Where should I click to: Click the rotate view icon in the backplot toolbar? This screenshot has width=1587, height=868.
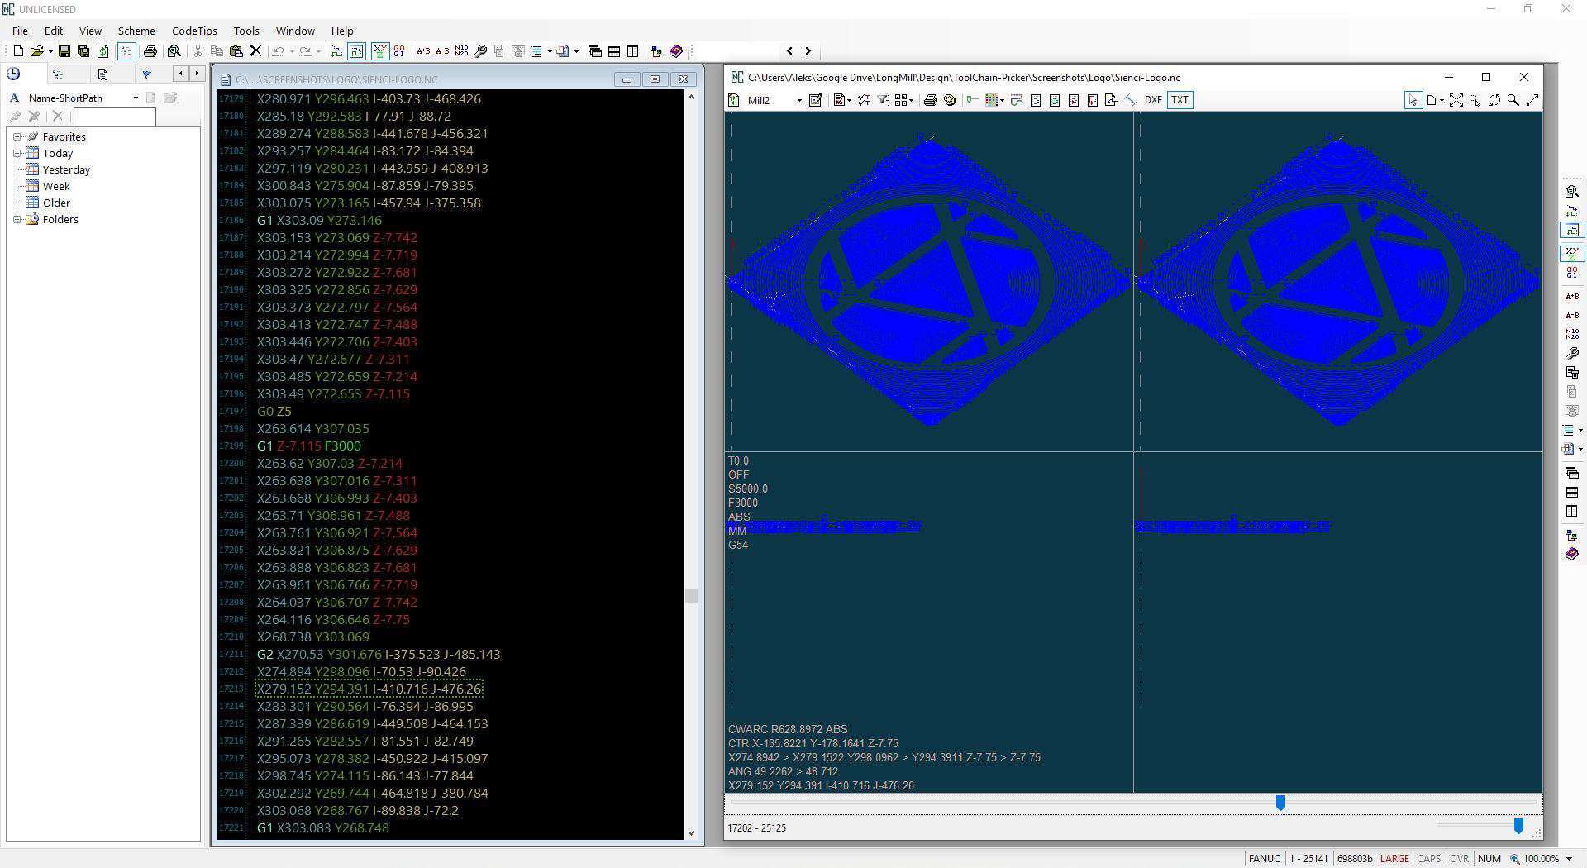click(x=1494, y=100)
